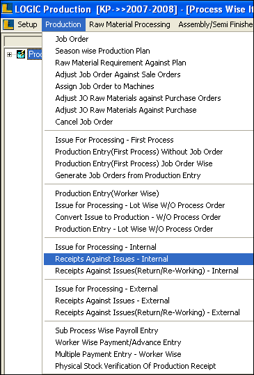The width and height of the screenshot is (254, 375).
Task: Click the L icon beside Setup menu
Action: pyautogui.click(x=8, y=24)
